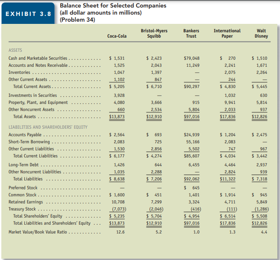
Task: Click Bristol-Myers Squibb market/book ratio 5.2
Action: [x=158, y=232]
